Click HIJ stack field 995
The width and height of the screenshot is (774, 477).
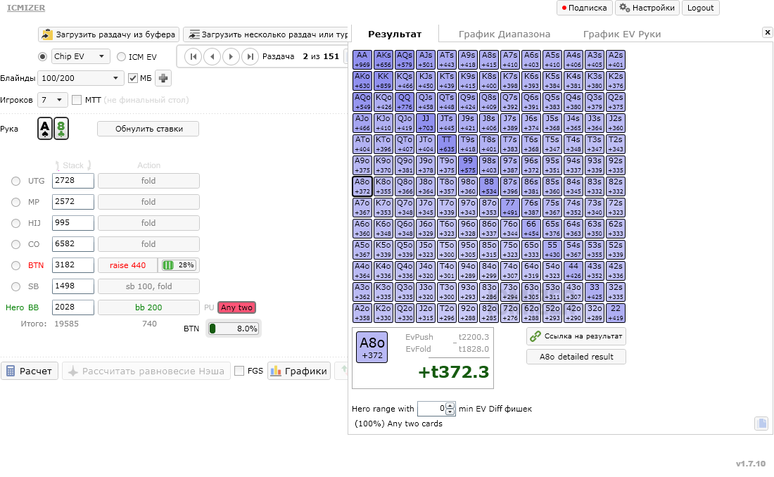pyautogui.click(x=73, y=223)
